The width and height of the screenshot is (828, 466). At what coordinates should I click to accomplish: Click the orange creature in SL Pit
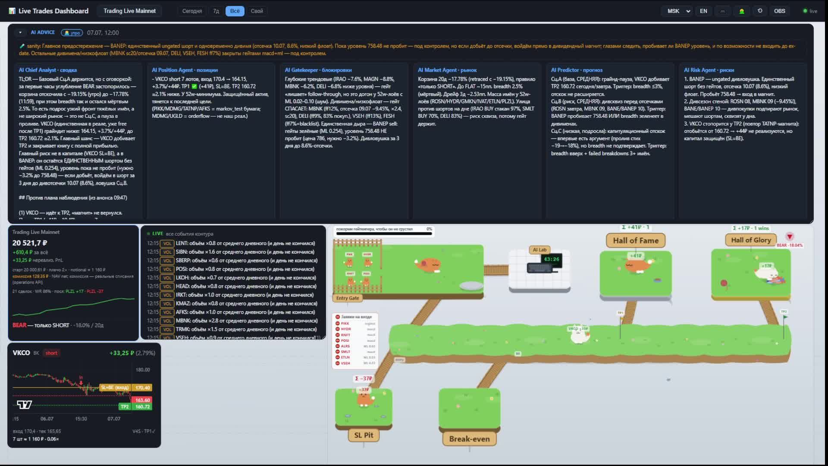tap(365, 399)
